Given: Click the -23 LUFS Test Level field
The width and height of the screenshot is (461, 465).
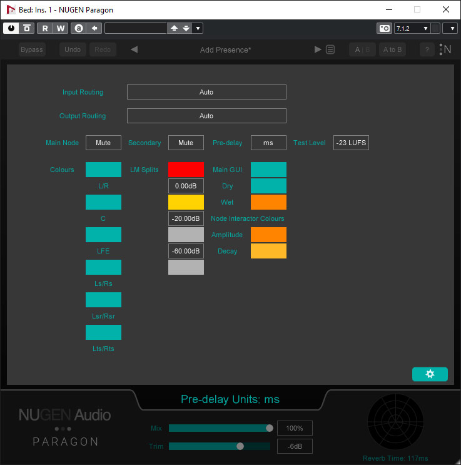Looking at the screenshot, I should pos(351,143).
